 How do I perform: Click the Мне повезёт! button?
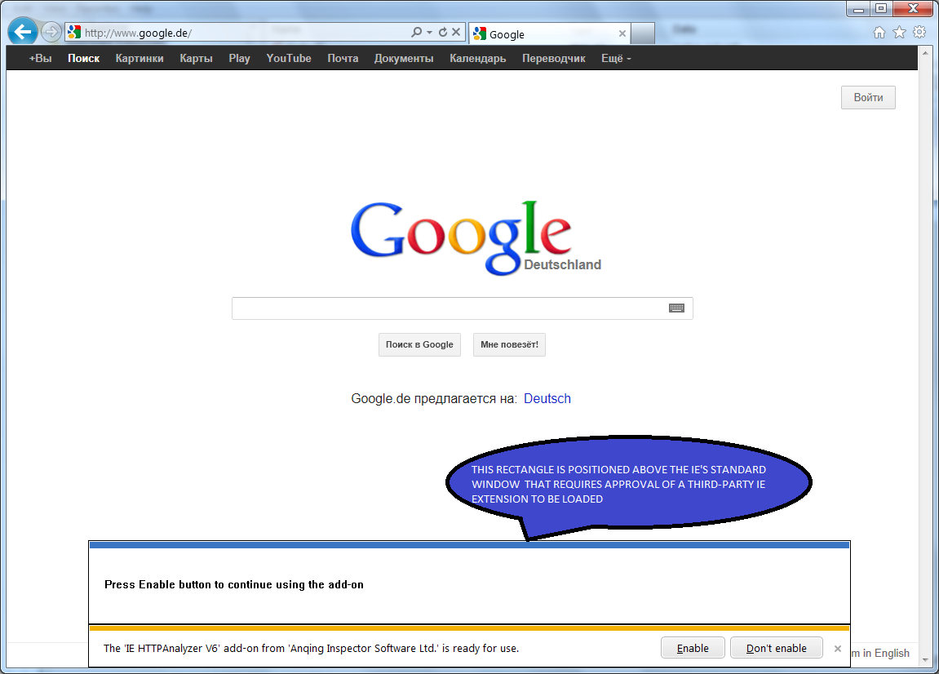[x=509, y=344]
